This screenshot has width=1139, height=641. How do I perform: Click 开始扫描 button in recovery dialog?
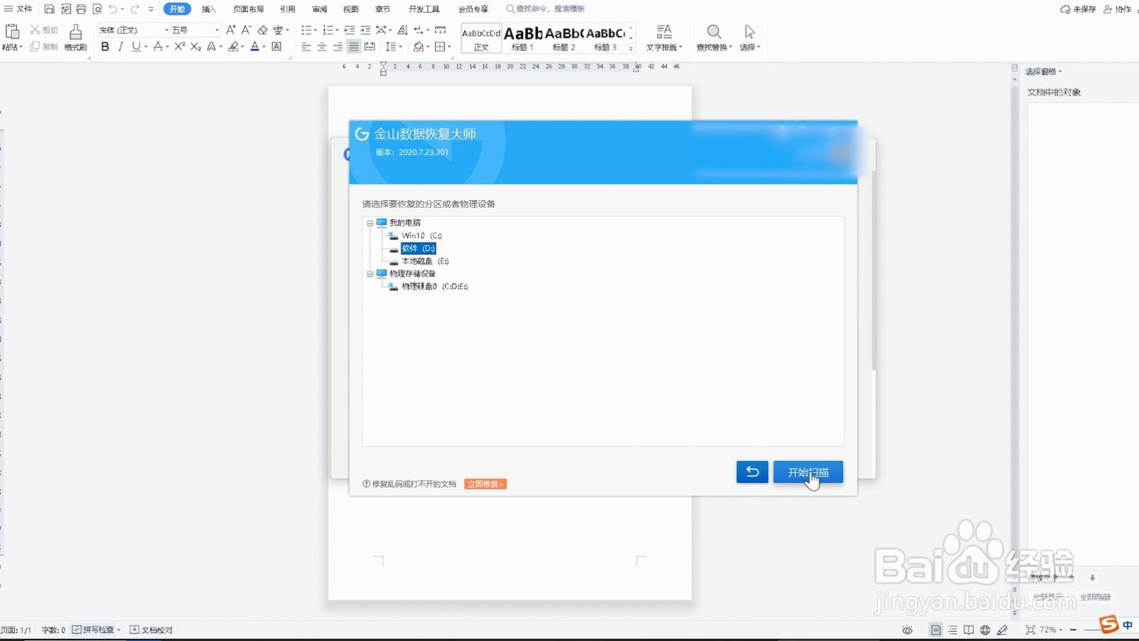tap(808, 472)
